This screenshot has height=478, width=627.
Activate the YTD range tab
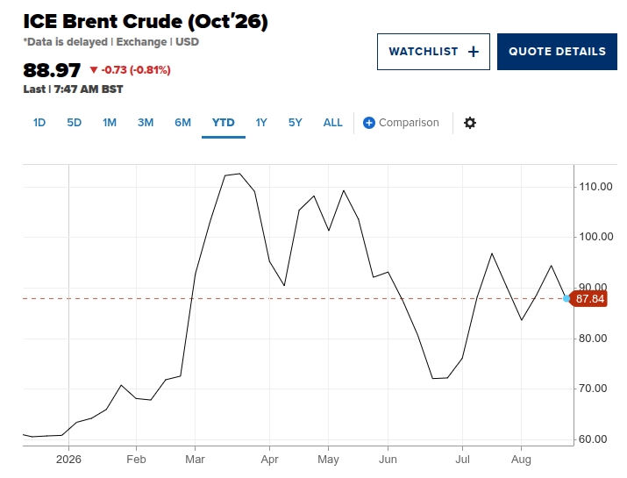click(223, 123)
